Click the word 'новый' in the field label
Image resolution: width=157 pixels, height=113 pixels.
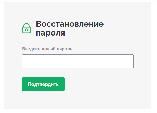[x=48, y=49]
